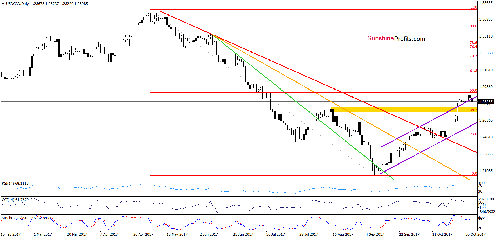This screenshot has height=238, width=495.
Task: Click the CCI -346.3932 scale value
Action: [x=486, y=212]
